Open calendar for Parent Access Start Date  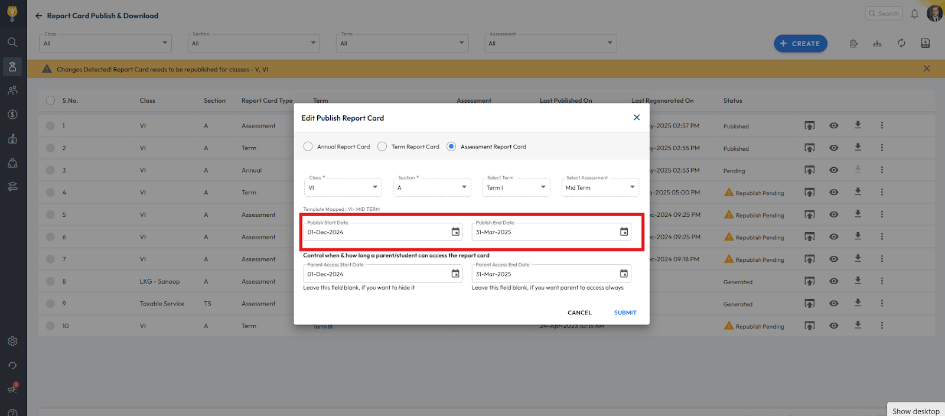pyautogui.click(x=455, y=274)
